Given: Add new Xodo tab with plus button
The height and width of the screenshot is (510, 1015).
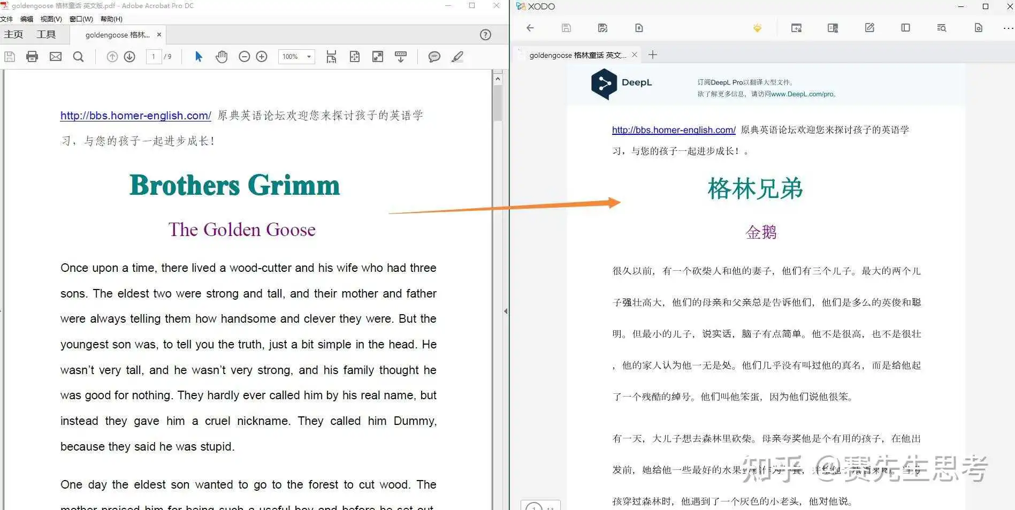Looking at the screenshot, I should tap(653, 55).
